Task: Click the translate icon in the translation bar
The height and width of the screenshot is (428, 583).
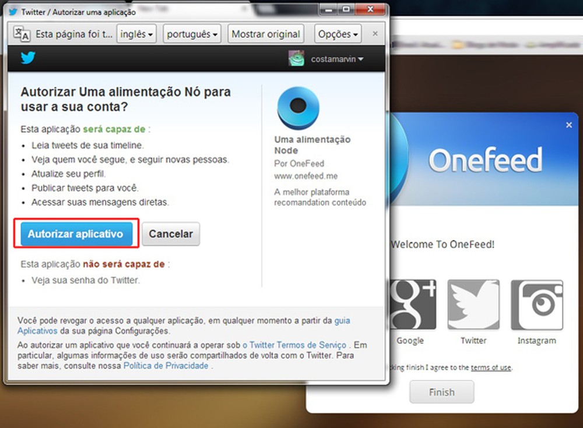Action: [22, 34]
